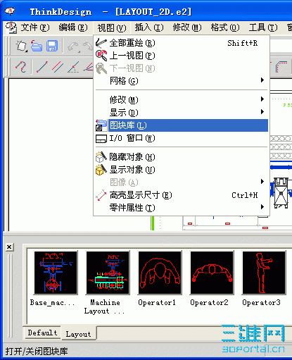Click the hide objects cube icon

coord(101,157)
